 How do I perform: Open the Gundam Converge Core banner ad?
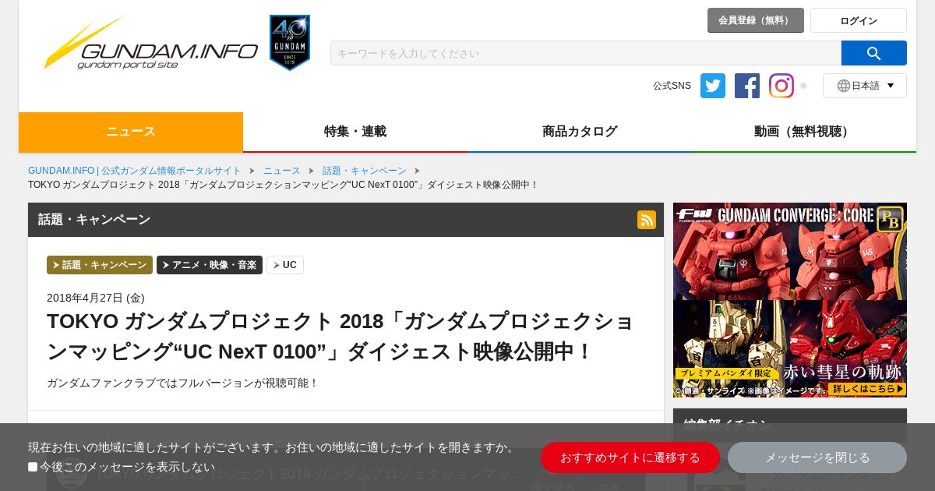click(790, 300)
